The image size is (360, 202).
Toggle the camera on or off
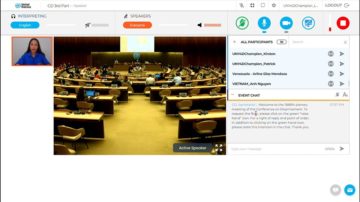pos(286,23)
